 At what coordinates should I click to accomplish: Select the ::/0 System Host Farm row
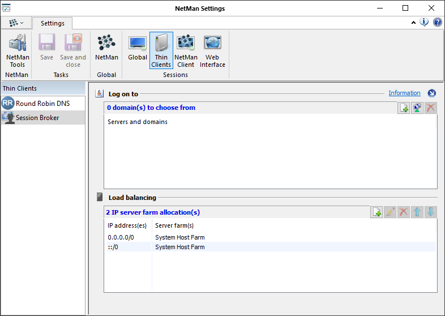[179, 247]
